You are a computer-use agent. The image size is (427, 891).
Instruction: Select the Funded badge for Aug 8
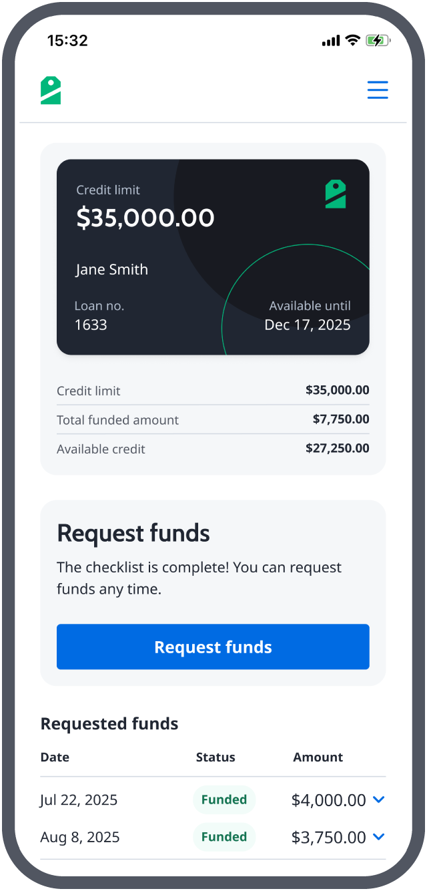click(224, 837)
